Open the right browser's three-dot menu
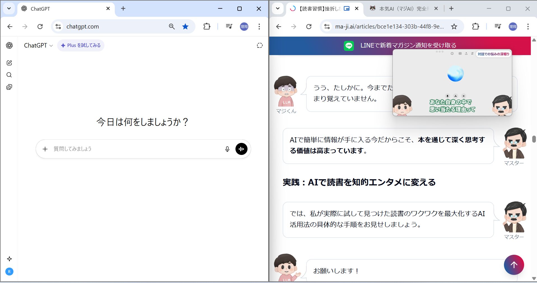The image size is (537, 283). (x=528, y=27)
